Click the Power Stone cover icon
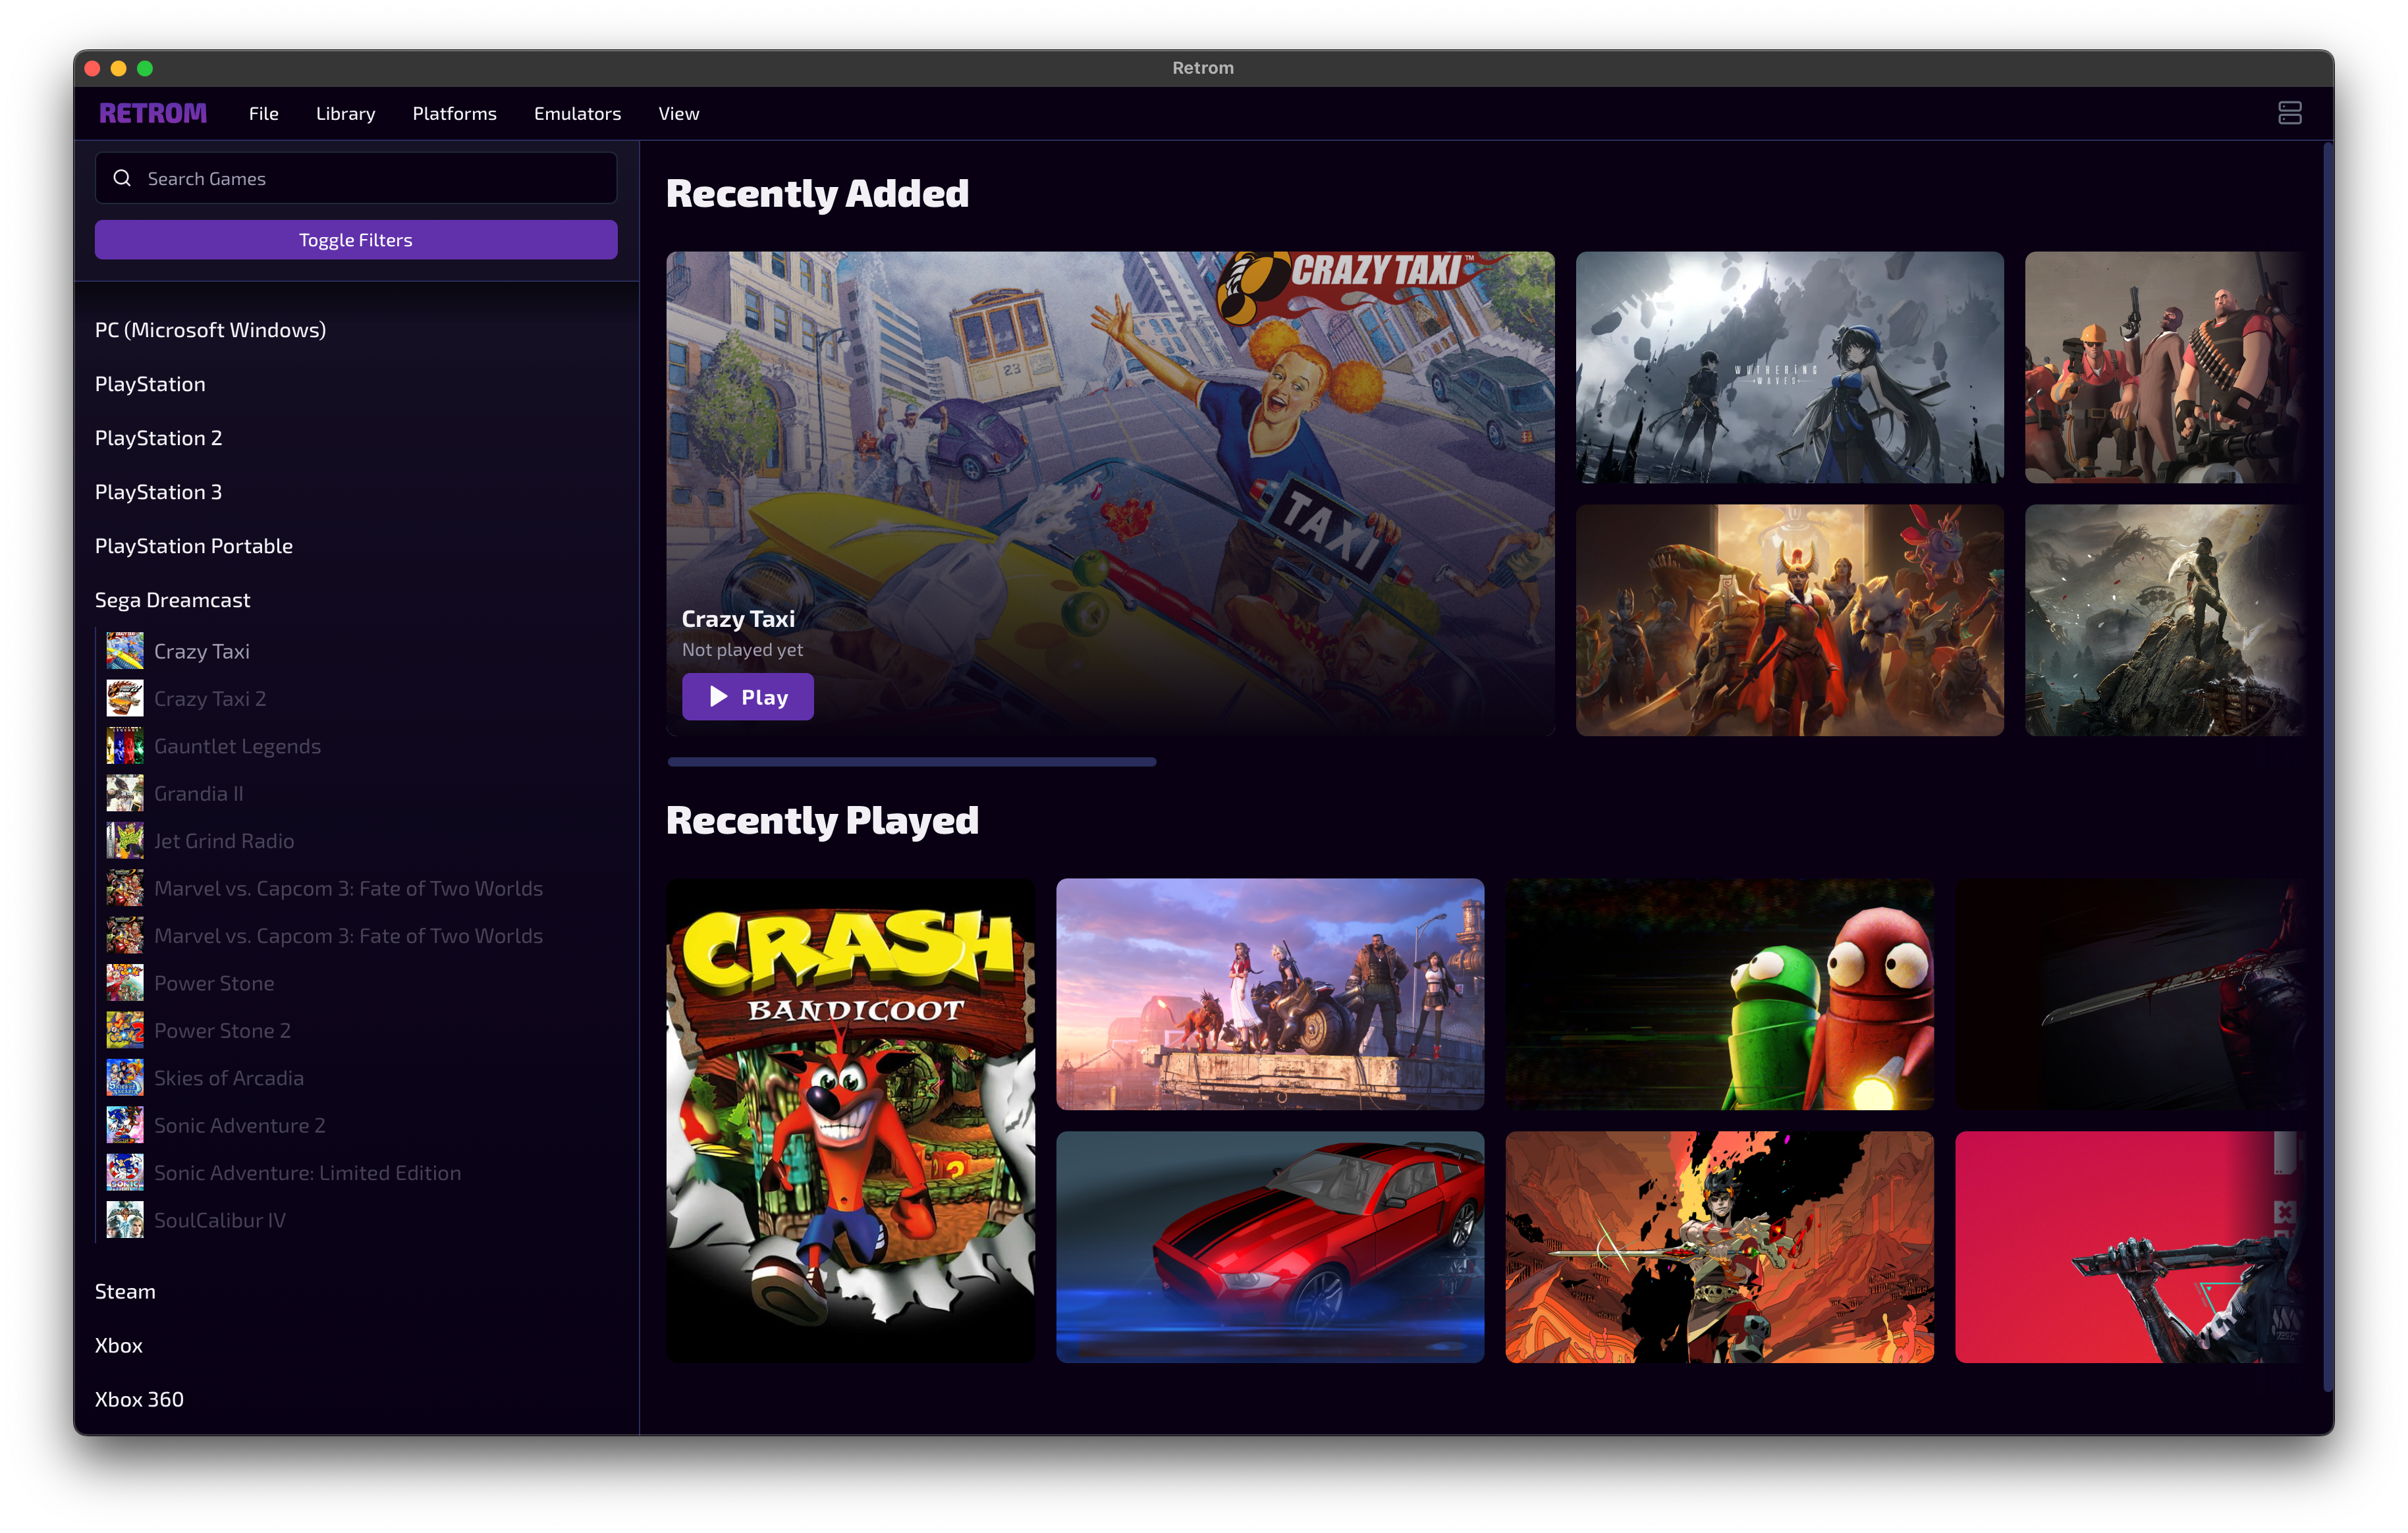 [x=125, y=983]
